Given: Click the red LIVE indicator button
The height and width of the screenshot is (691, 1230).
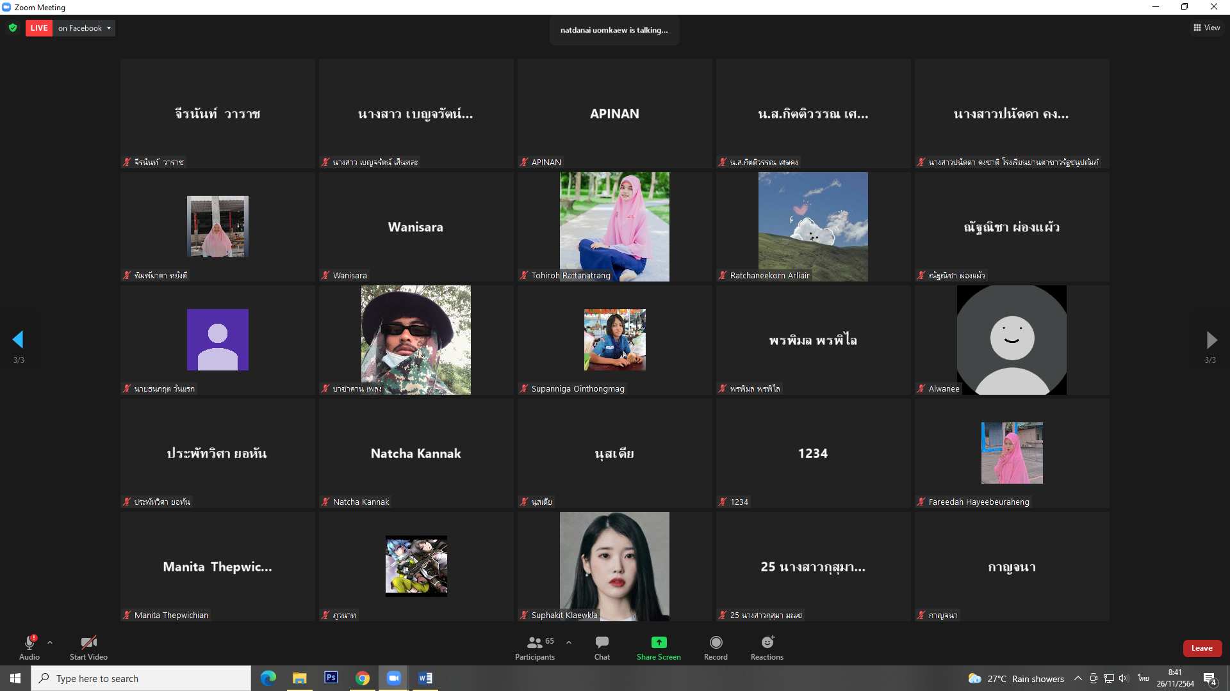Looking at the screenshot, I should pos(39,28).
